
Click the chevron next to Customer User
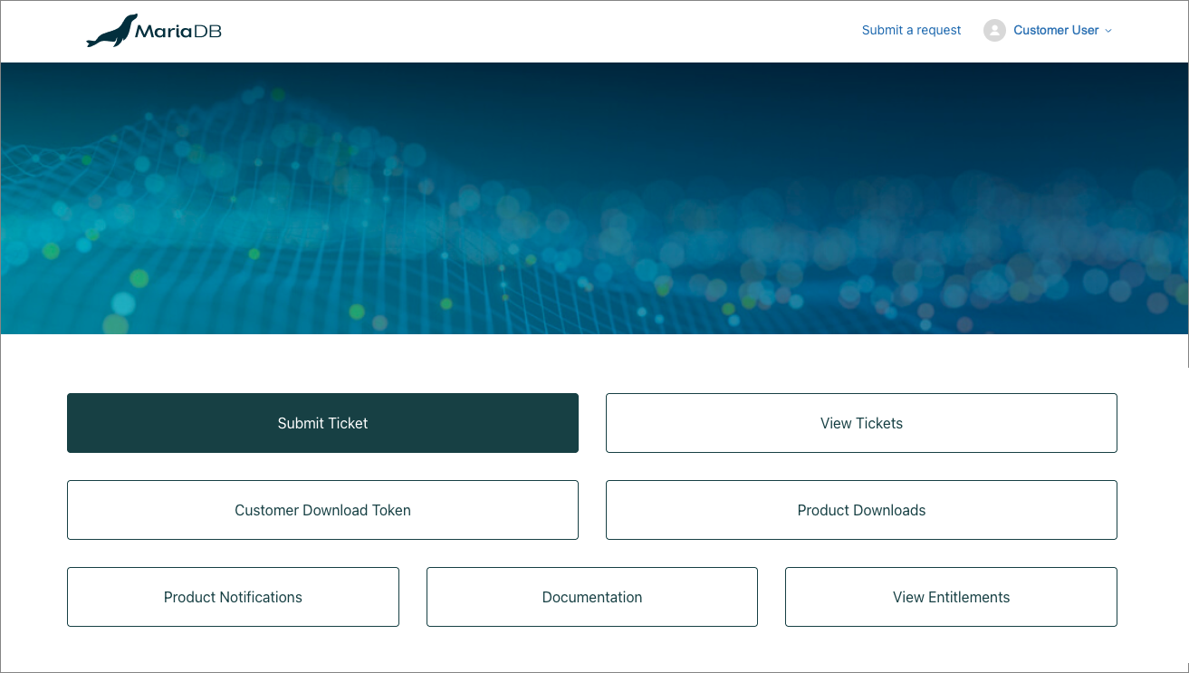point(1108,31)
